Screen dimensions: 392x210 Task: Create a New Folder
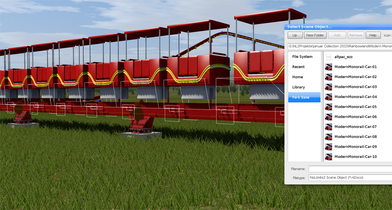[x=315, y=35]
